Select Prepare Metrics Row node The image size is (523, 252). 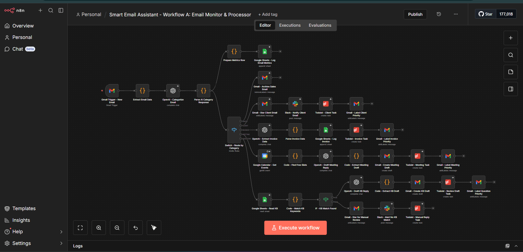(x=234, y=51)
